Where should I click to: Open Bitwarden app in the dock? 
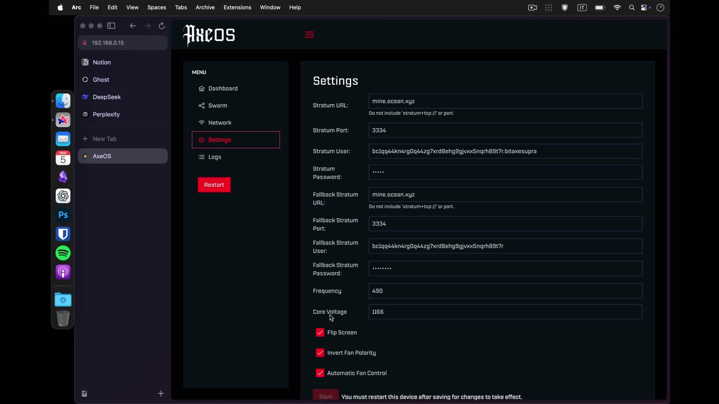[63, 234]
